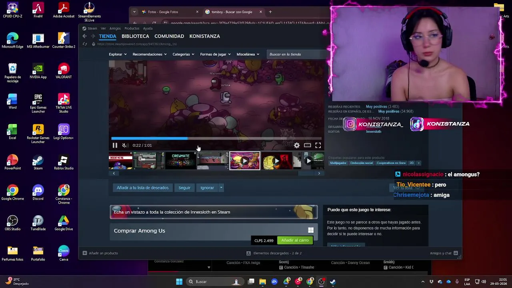Switch to the Fotos - Google Fotos Chrome tab
The height and width of the screenshot is (288, 512).
169,12
